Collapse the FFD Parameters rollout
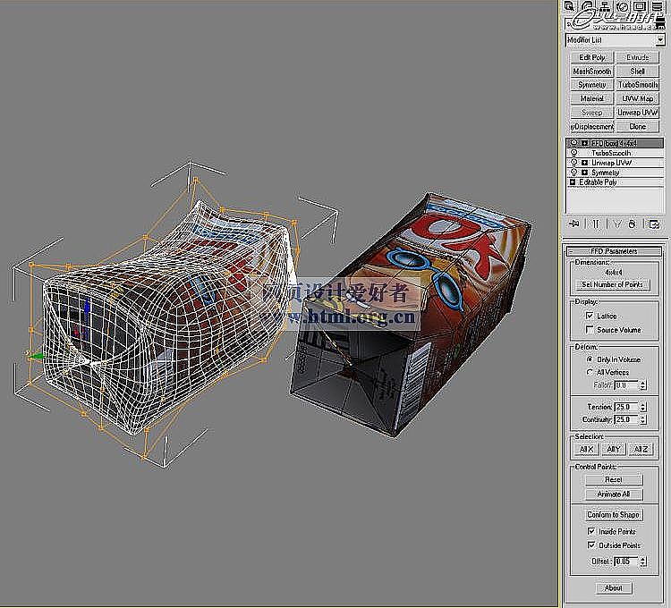 (614, 251)
